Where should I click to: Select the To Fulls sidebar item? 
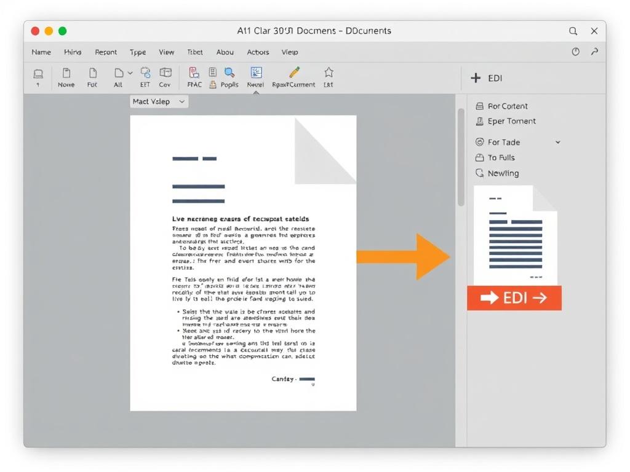click(501, 158)
